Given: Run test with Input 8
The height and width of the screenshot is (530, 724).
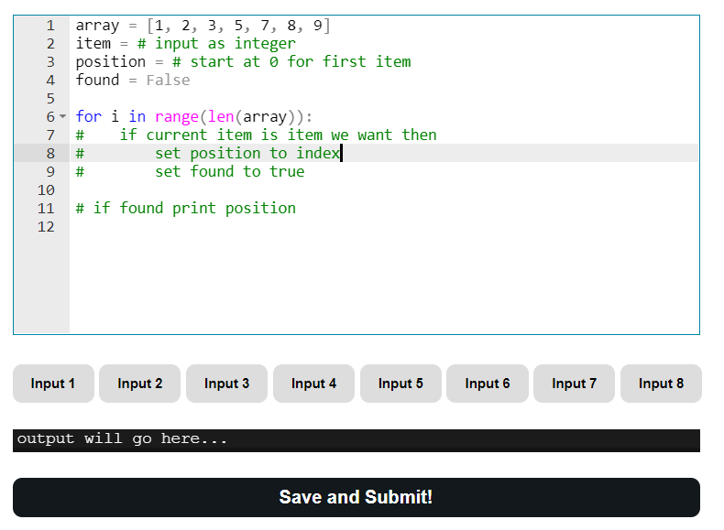Looking at the screenshot, I should pyautogui.click(x=661, y=384).
